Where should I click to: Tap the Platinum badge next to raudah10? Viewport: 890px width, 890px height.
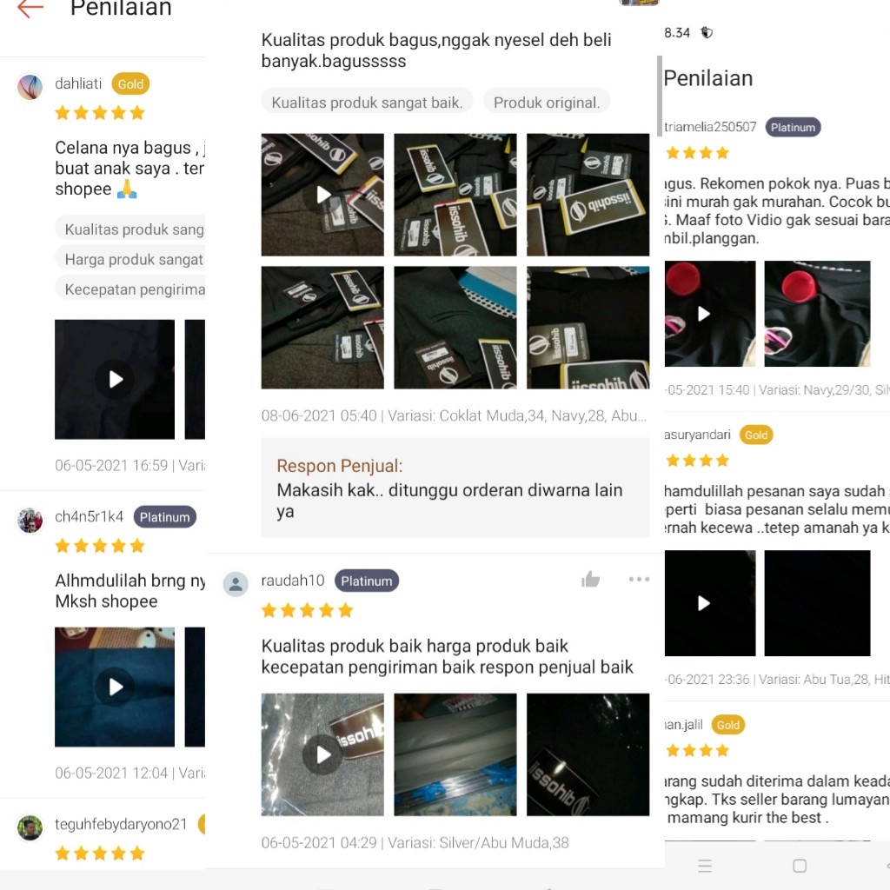click(x=367, y=581)
